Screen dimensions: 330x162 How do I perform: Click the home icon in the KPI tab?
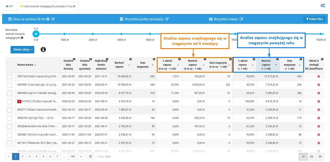7,6
